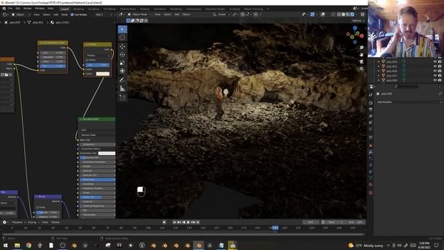This screenshot has height=250, width=444.
Task: Hide poly.004 with its eye icon
Action: [435, 62]
